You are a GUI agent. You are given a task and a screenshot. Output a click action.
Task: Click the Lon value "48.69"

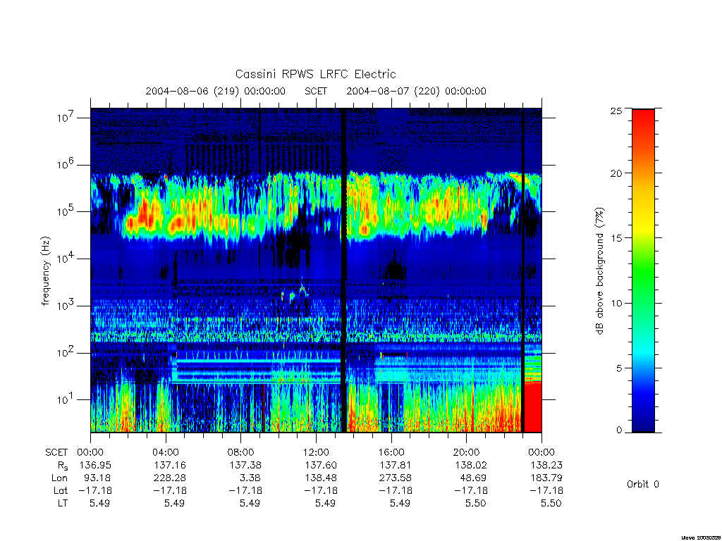point(474,478)
